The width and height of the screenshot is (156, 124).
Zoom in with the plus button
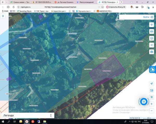(152, 104)
